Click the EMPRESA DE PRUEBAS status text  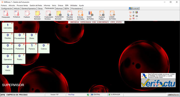[17, 95]
